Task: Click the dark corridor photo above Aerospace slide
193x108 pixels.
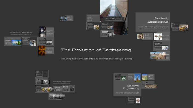Action: 42,31
